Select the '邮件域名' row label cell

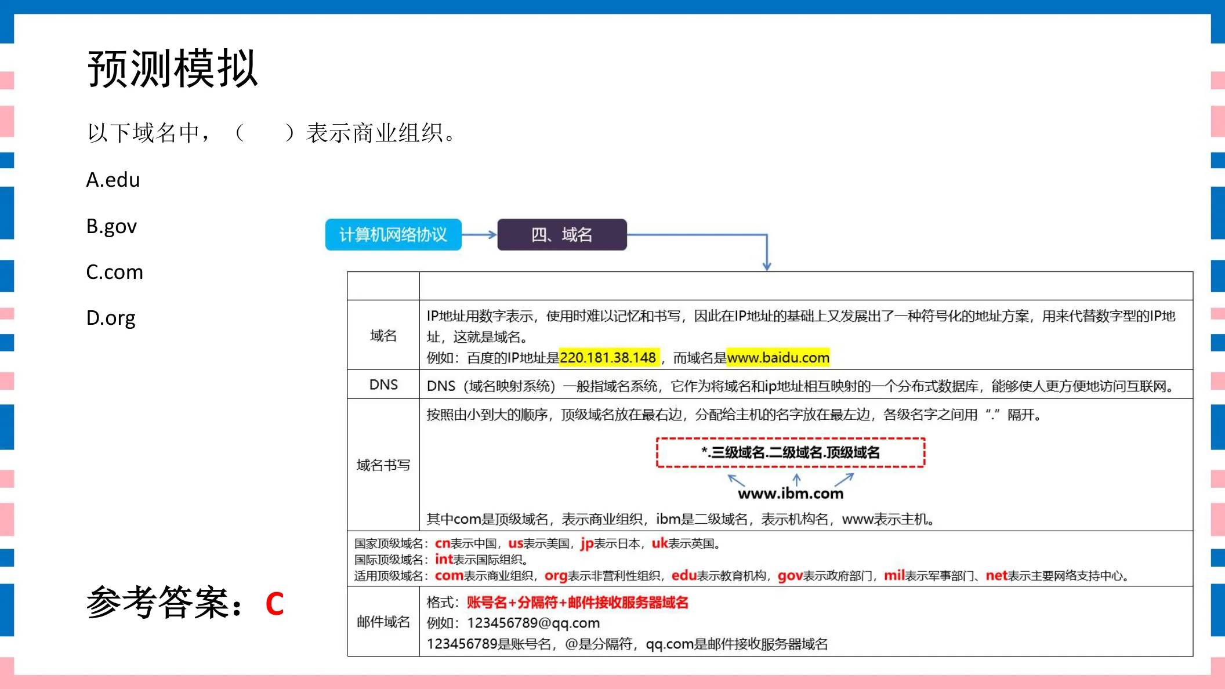[383, 622]
